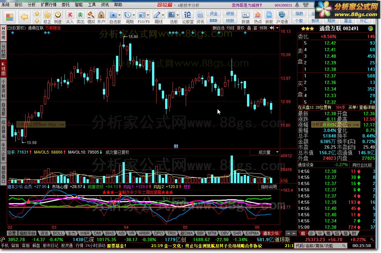Click the wrench settings icon in status bar
381x253 pixels.
click(372, 240)
